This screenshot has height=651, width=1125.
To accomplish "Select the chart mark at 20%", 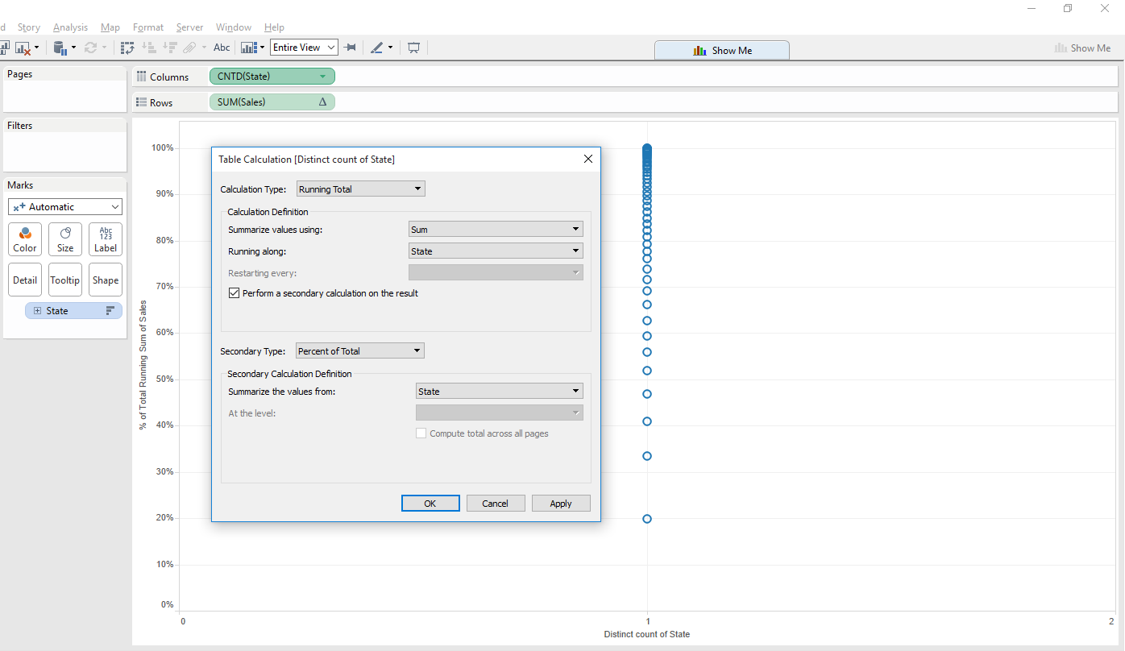I will [647, 519].
